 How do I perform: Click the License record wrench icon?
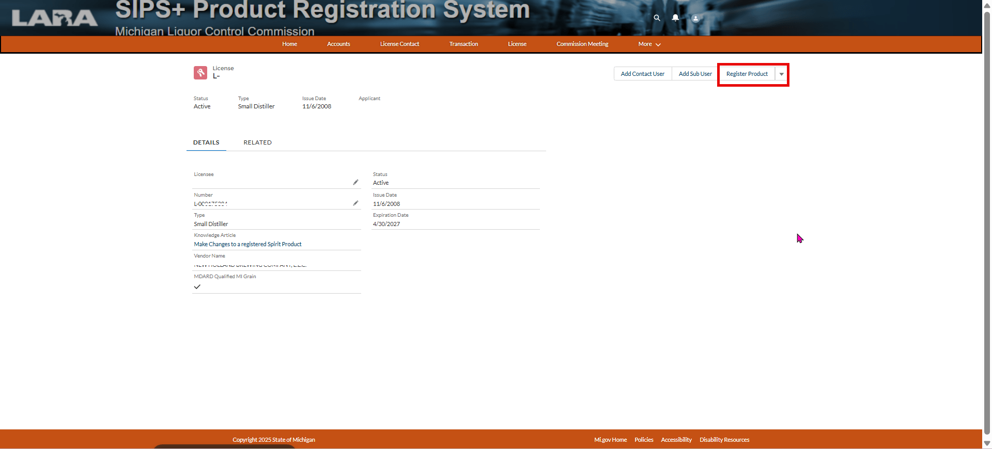point(200,73)
